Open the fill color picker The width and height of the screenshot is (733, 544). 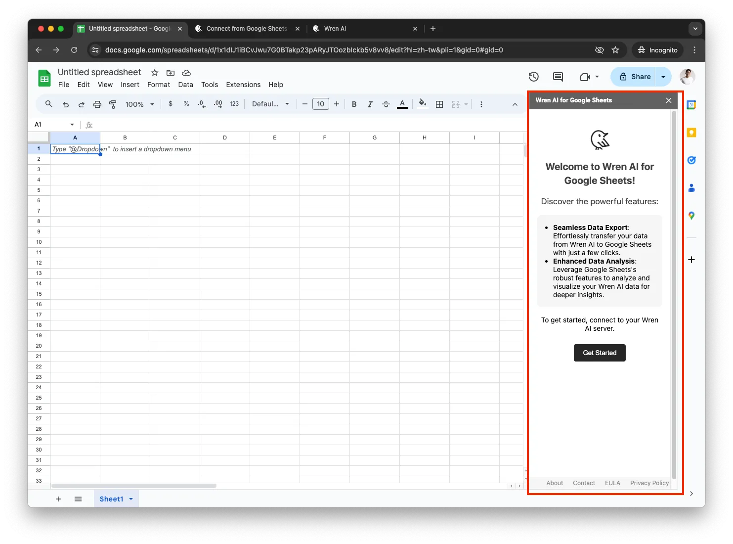point(423,103)
